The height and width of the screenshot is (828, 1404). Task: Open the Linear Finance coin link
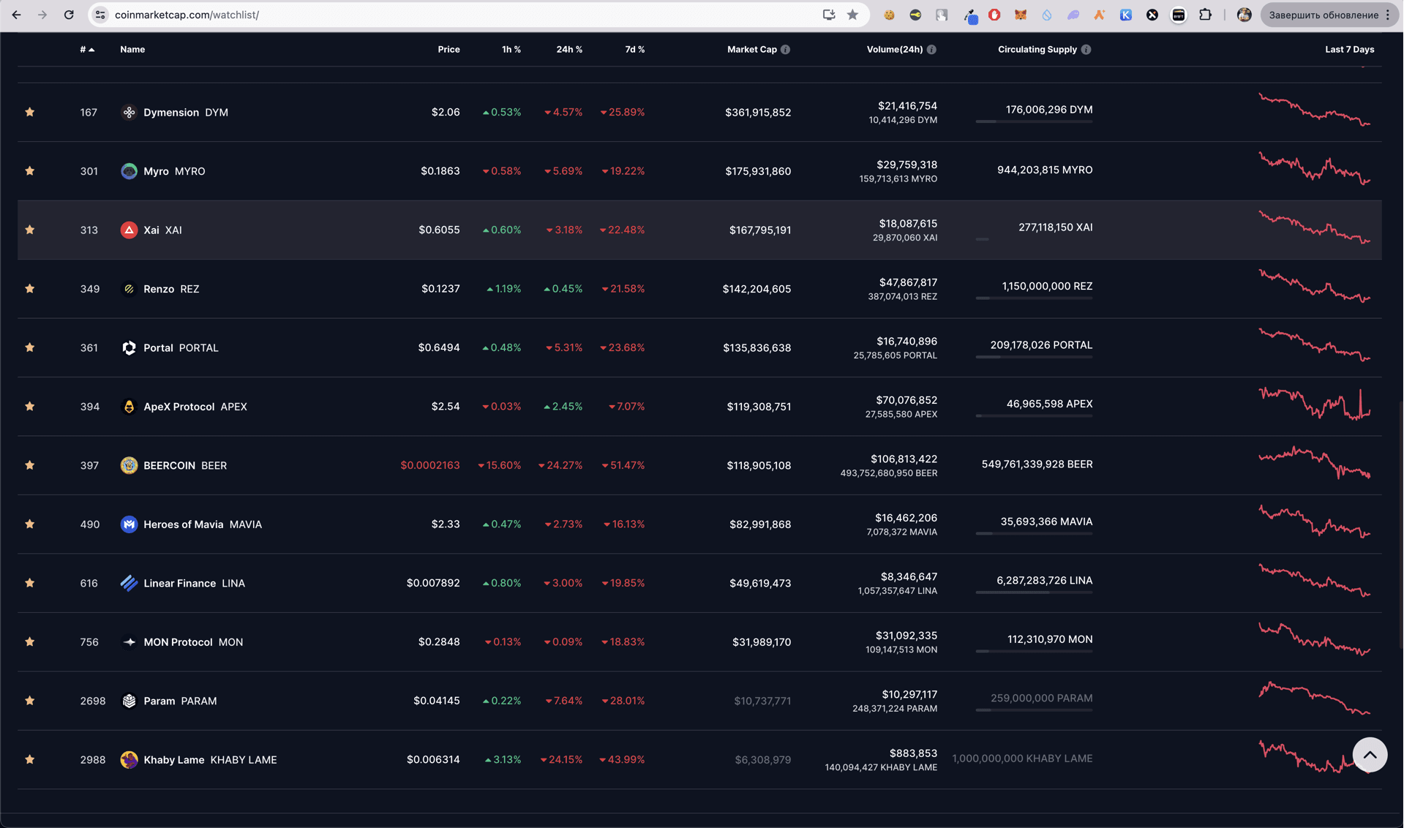[x=179, y=583]
